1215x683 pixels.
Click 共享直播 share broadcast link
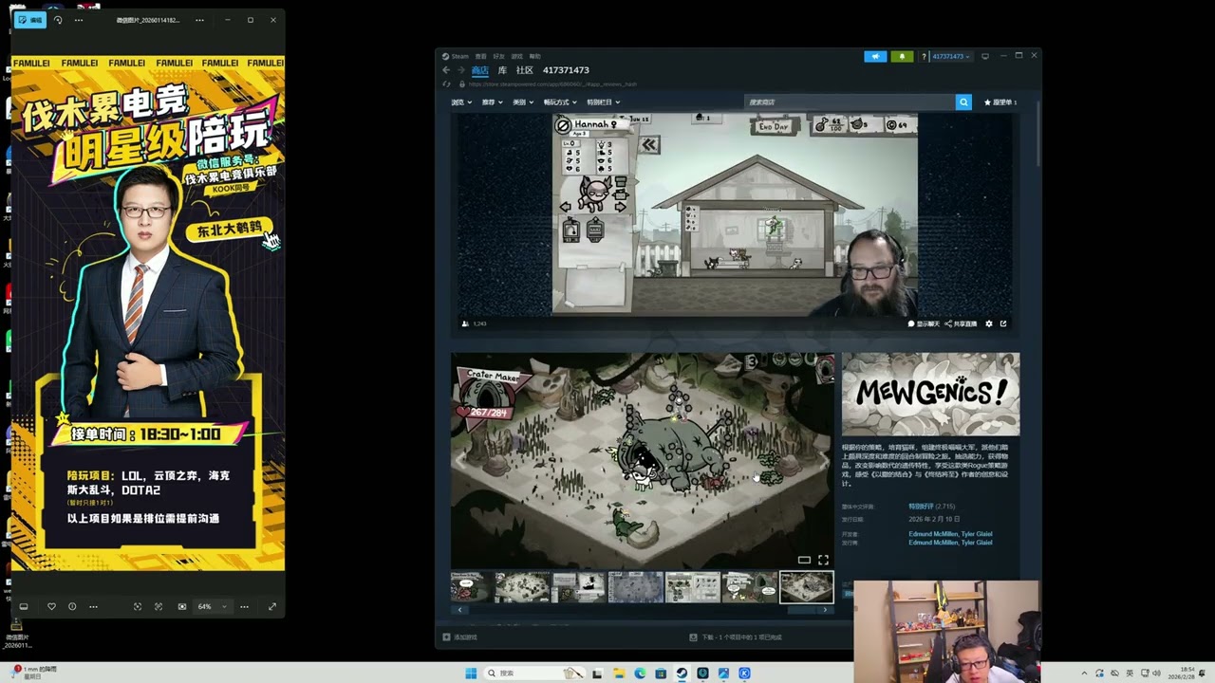coord(961,323)
